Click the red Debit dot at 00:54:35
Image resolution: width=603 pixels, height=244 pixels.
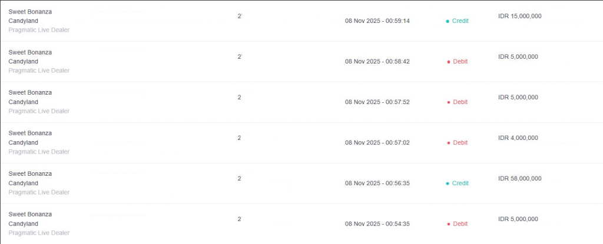[448, 224]
